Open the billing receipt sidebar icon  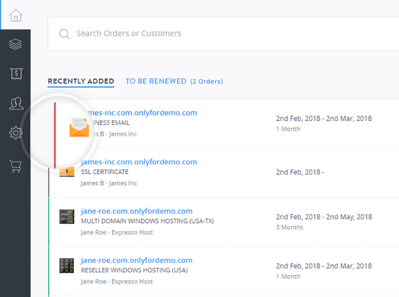[16, 74]
